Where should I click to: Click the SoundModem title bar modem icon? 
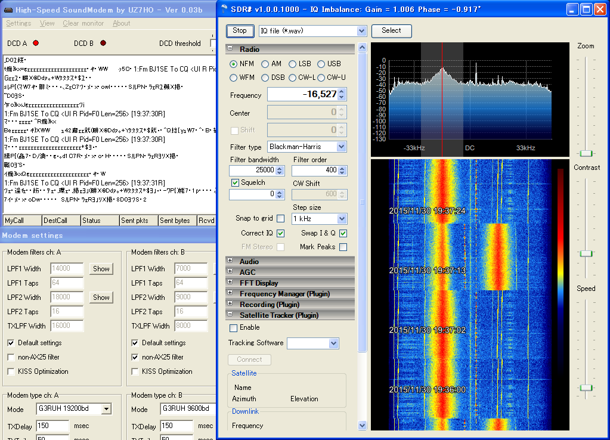point(8,10)
